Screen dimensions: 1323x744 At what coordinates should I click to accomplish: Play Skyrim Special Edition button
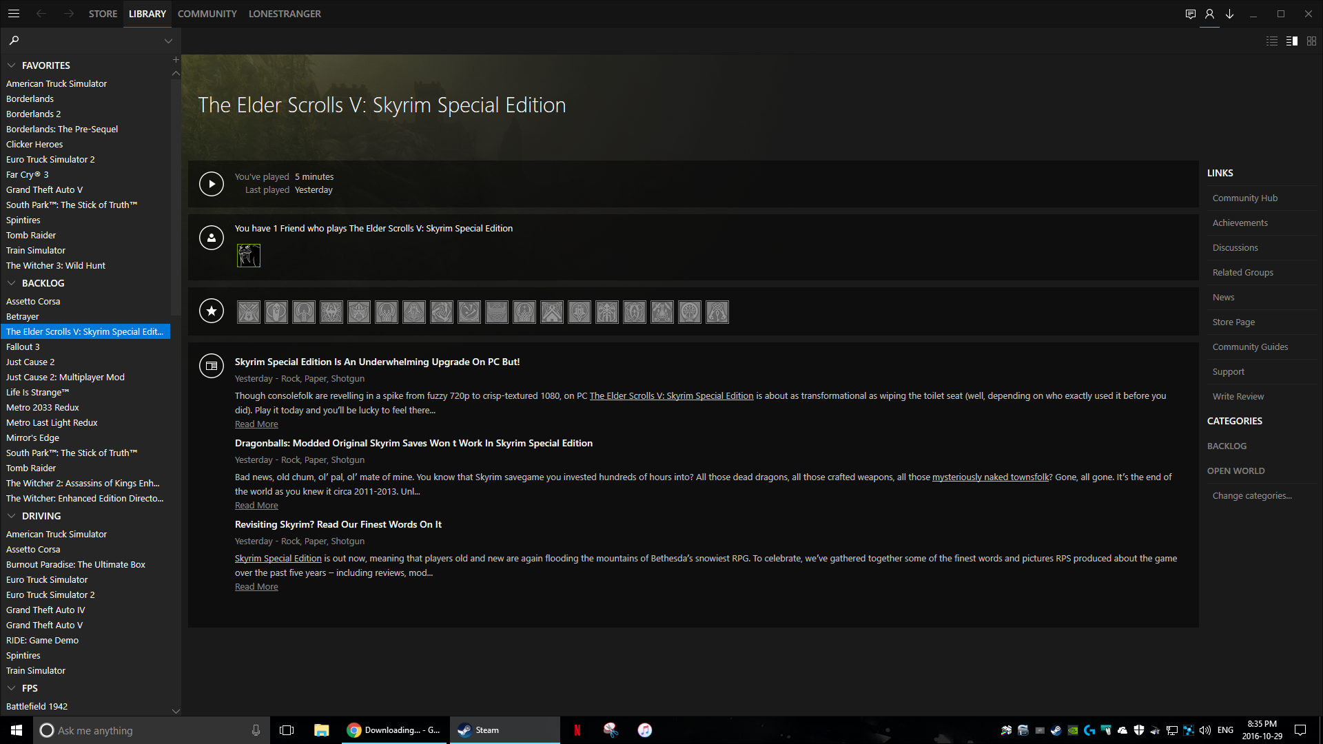212,184
